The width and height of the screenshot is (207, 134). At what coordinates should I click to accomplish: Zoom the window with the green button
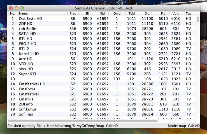point(22,8)
